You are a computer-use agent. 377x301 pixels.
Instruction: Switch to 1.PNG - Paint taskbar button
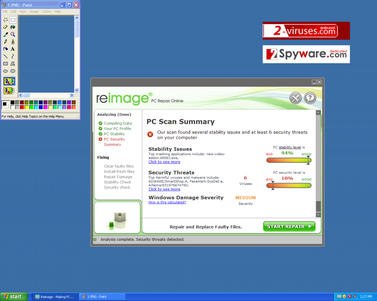tap(103, 297)
